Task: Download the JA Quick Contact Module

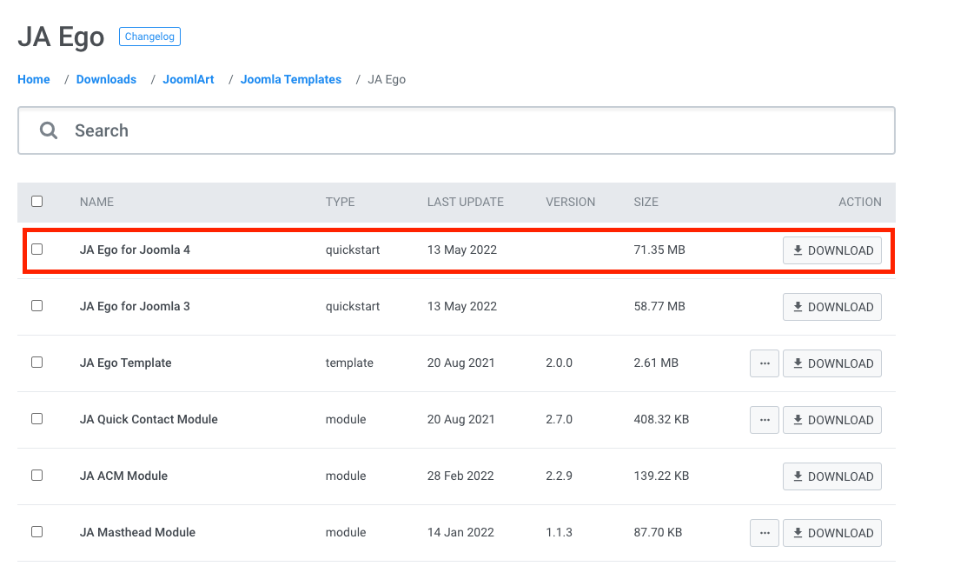Action: pyautogui.click(x=831, y=420)
